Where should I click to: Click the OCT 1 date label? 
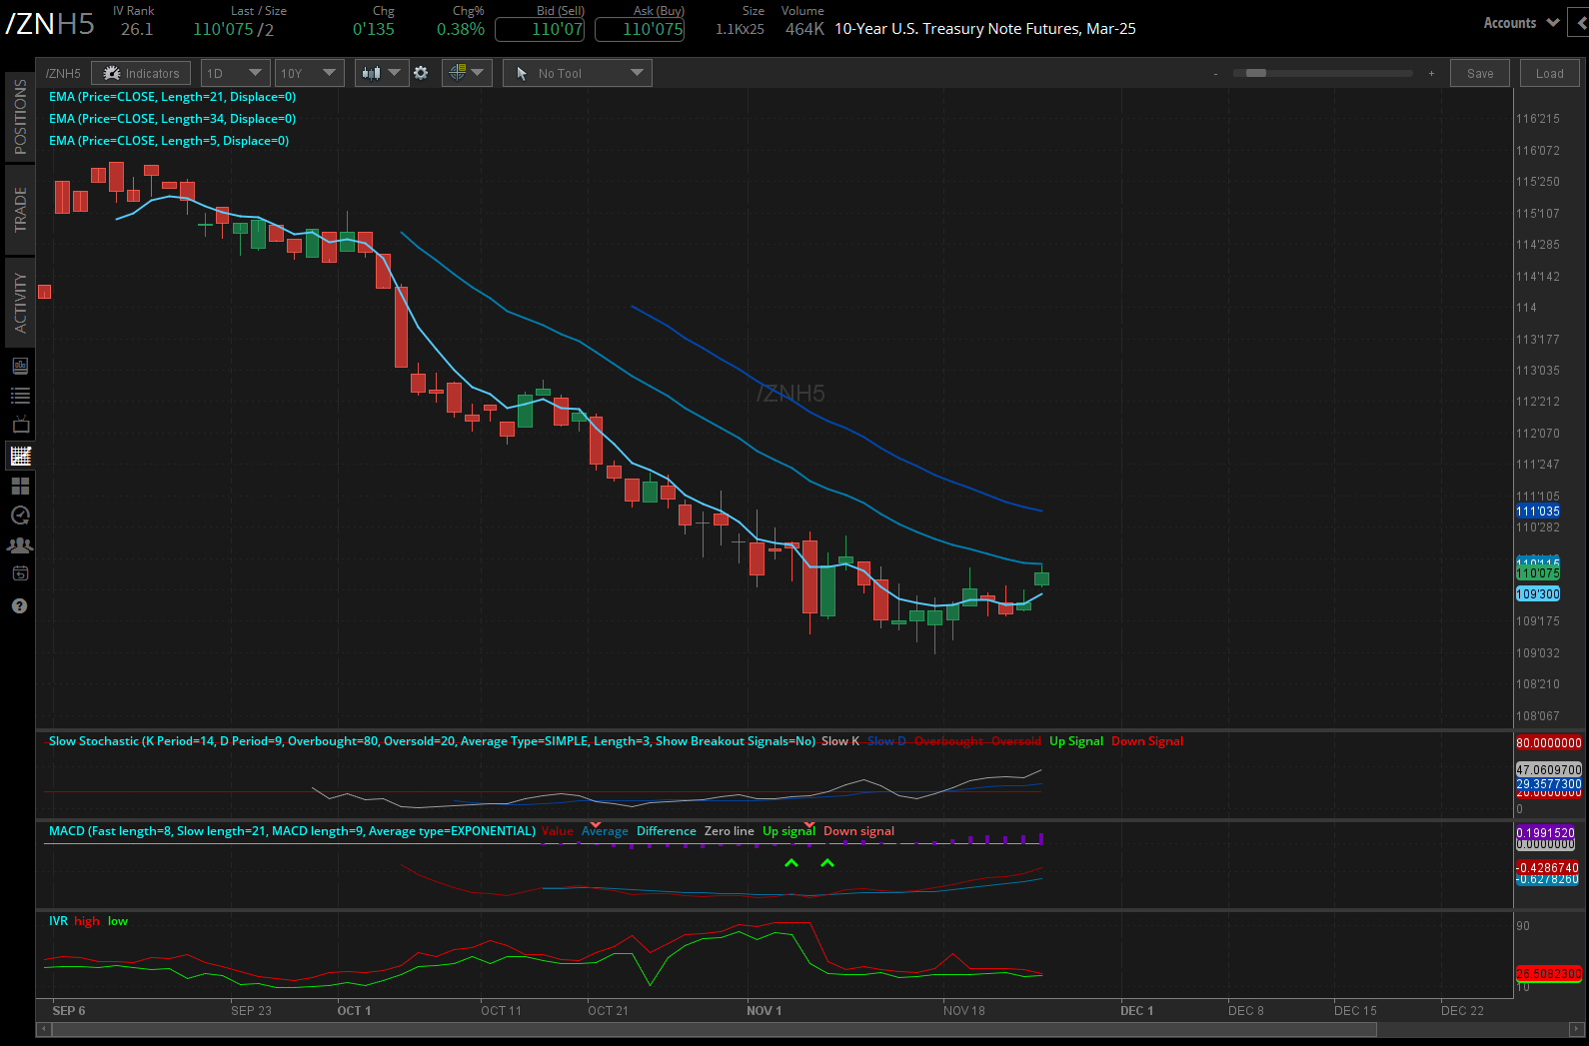click(354, 1010)
